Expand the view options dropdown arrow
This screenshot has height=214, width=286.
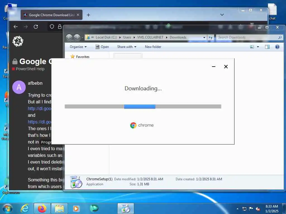coord(258,47)
